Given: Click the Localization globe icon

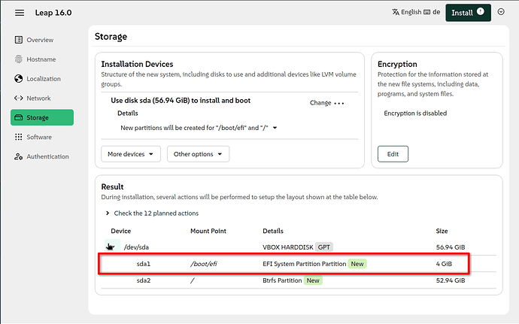Looking at the screenshot, I should (19, 79).
